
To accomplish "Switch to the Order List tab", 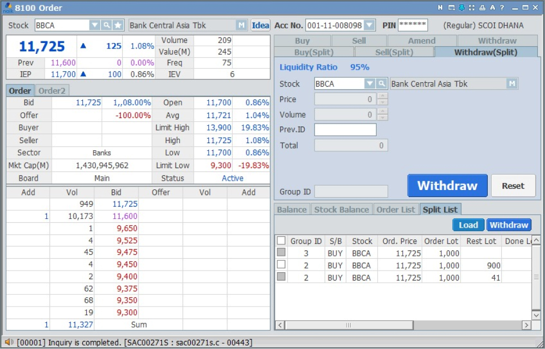I will click(x=396, y=210).
